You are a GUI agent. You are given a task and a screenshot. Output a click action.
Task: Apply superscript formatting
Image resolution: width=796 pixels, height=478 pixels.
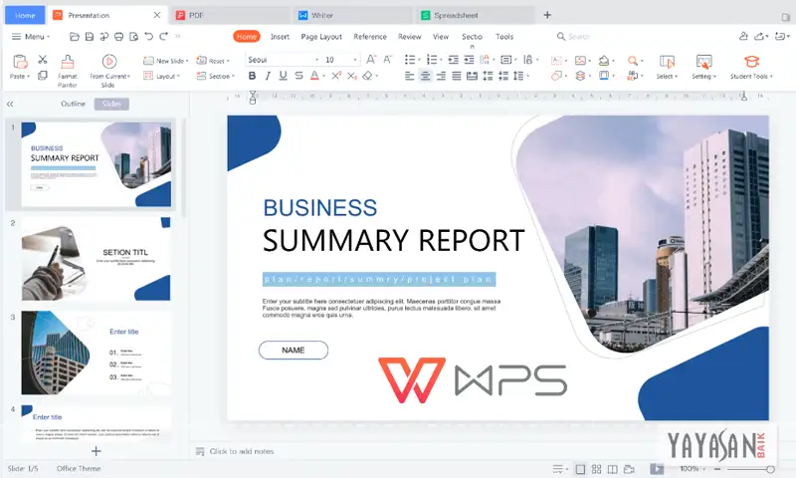336,76
